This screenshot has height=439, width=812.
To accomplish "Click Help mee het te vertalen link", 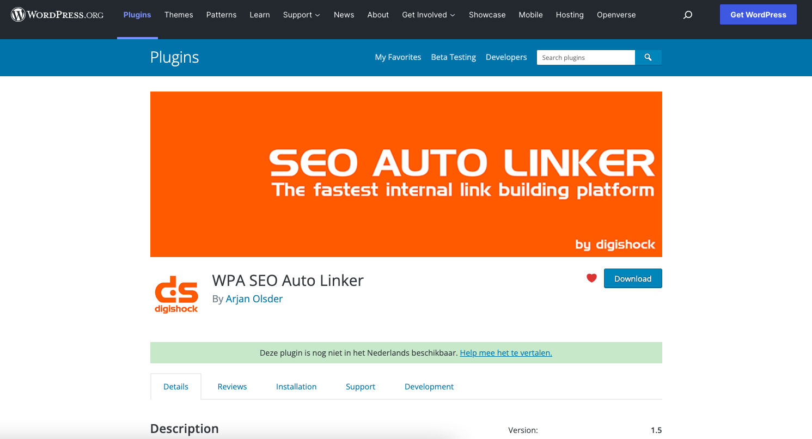I will click(506, 353).
